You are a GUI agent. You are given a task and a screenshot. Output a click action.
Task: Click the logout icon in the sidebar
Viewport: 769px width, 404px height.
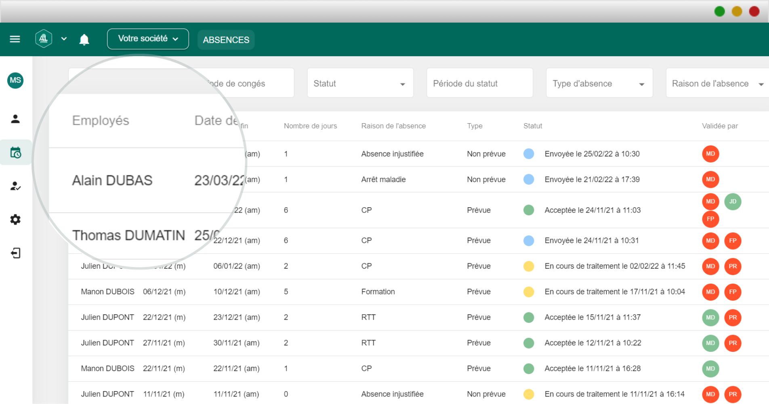(x=15, y=253)
